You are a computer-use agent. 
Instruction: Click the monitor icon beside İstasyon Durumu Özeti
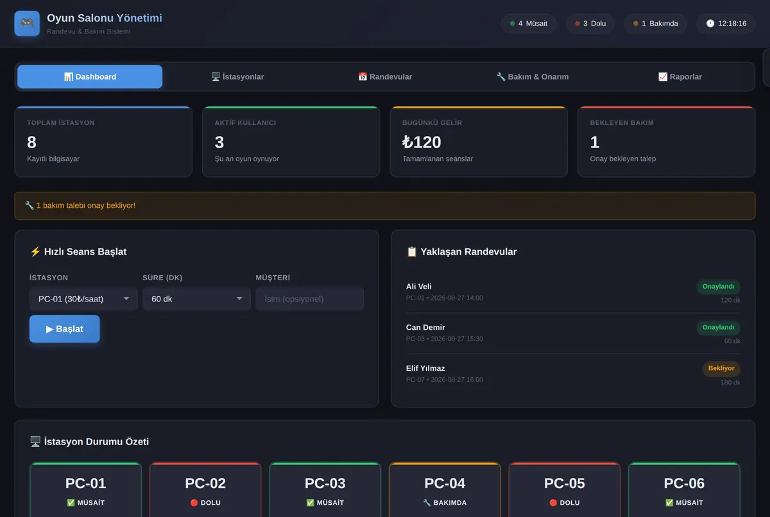point(35,442)
